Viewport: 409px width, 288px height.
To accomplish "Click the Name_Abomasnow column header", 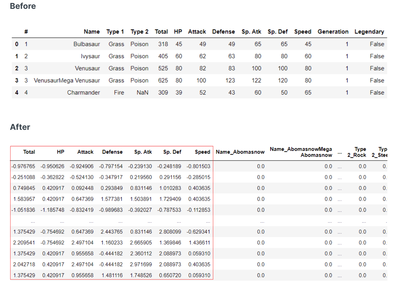I will (x=240, y=152).
